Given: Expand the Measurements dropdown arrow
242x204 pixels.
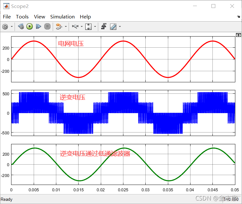Looking at the screenshot, I should tap(120, 26).
